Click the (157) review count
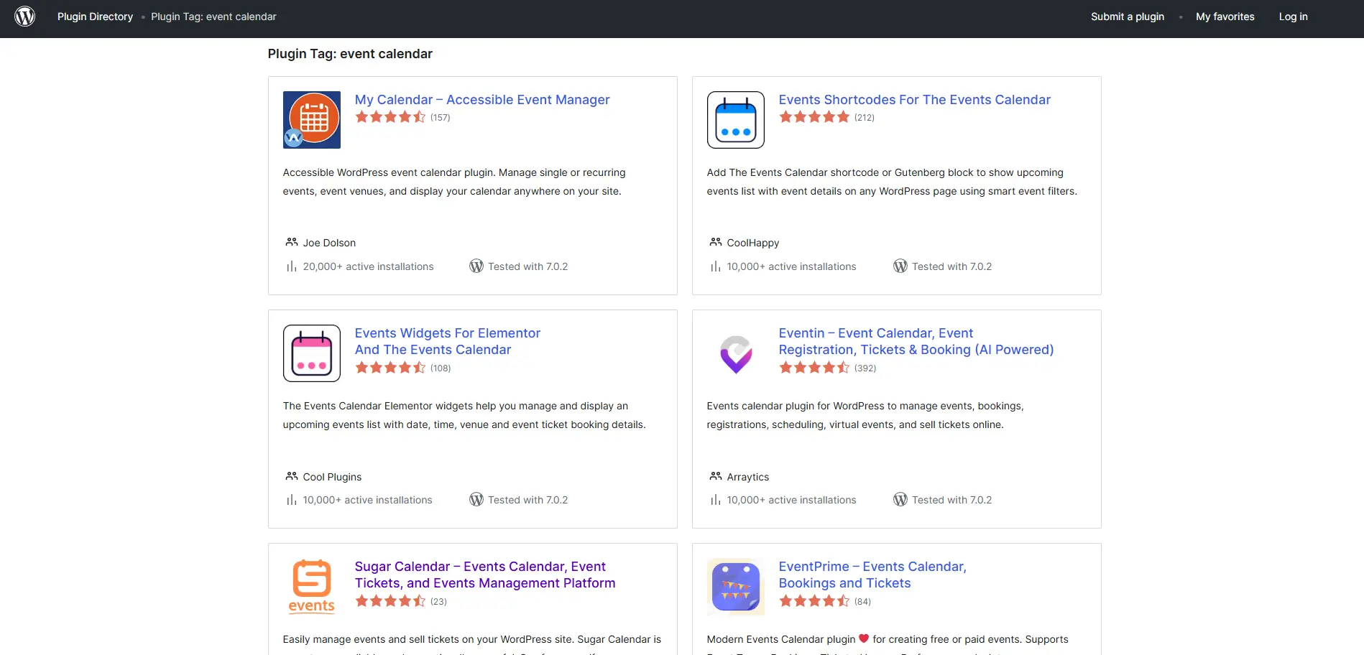 [441, 118]
